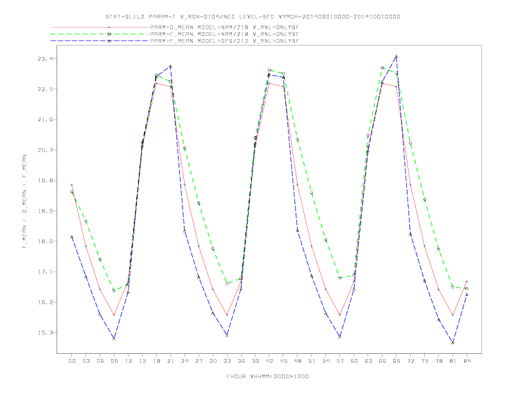
Task: Click the blue dashed line legend sample
Action: coord(100,41)
